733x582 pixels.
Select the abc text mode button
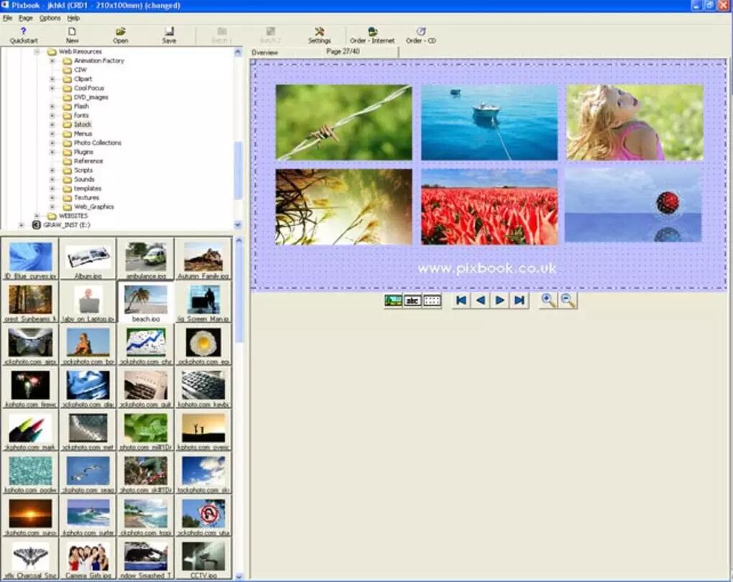coord(412,301)
